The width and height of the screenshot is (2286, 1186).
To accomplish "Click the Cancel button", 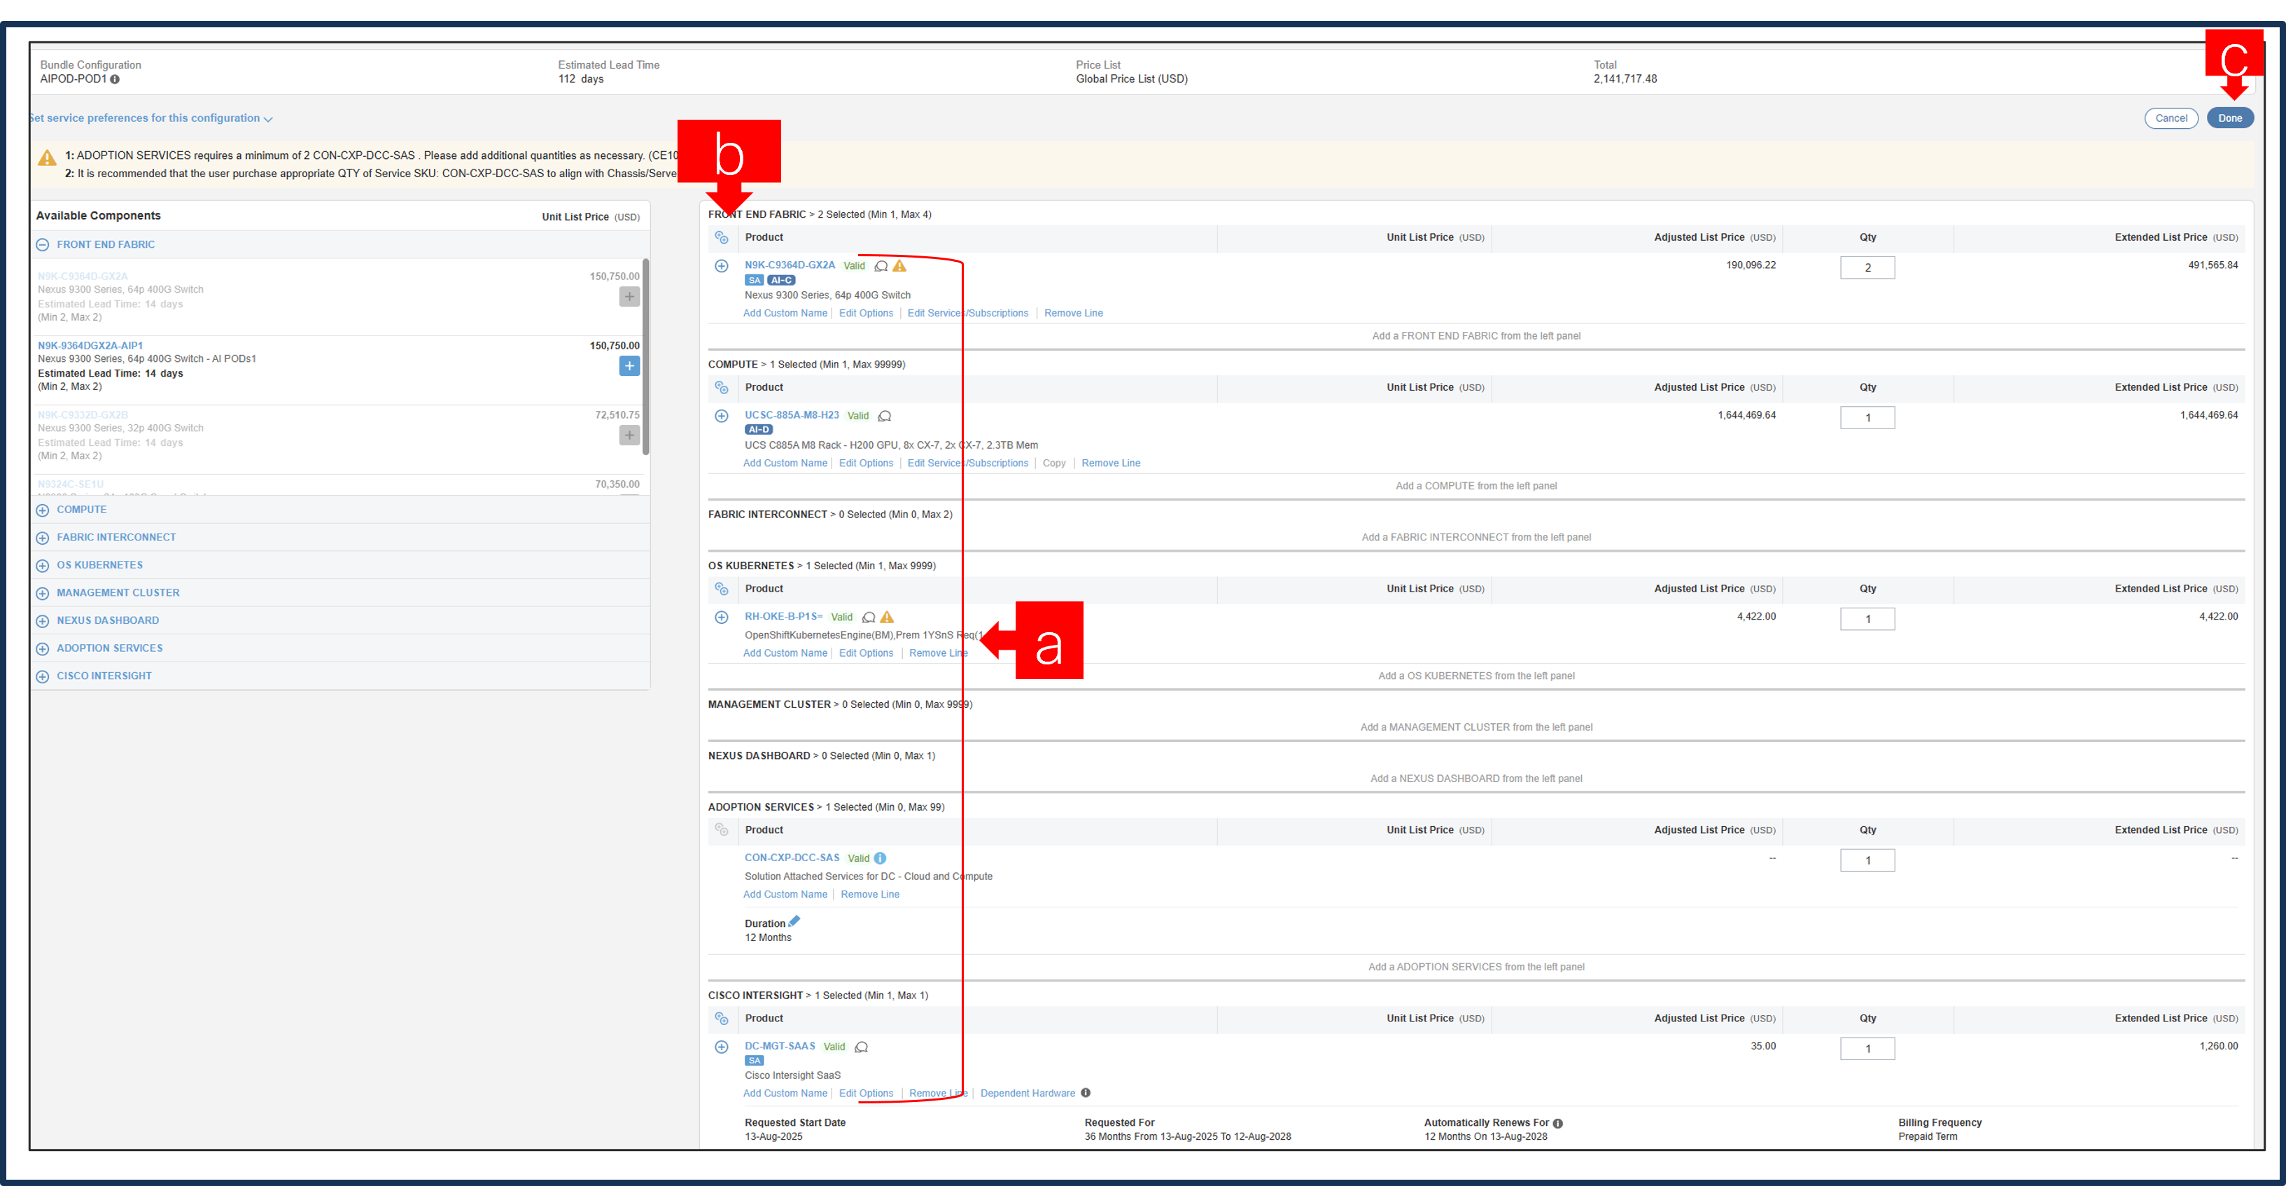I will click(x=2171, y=117).
